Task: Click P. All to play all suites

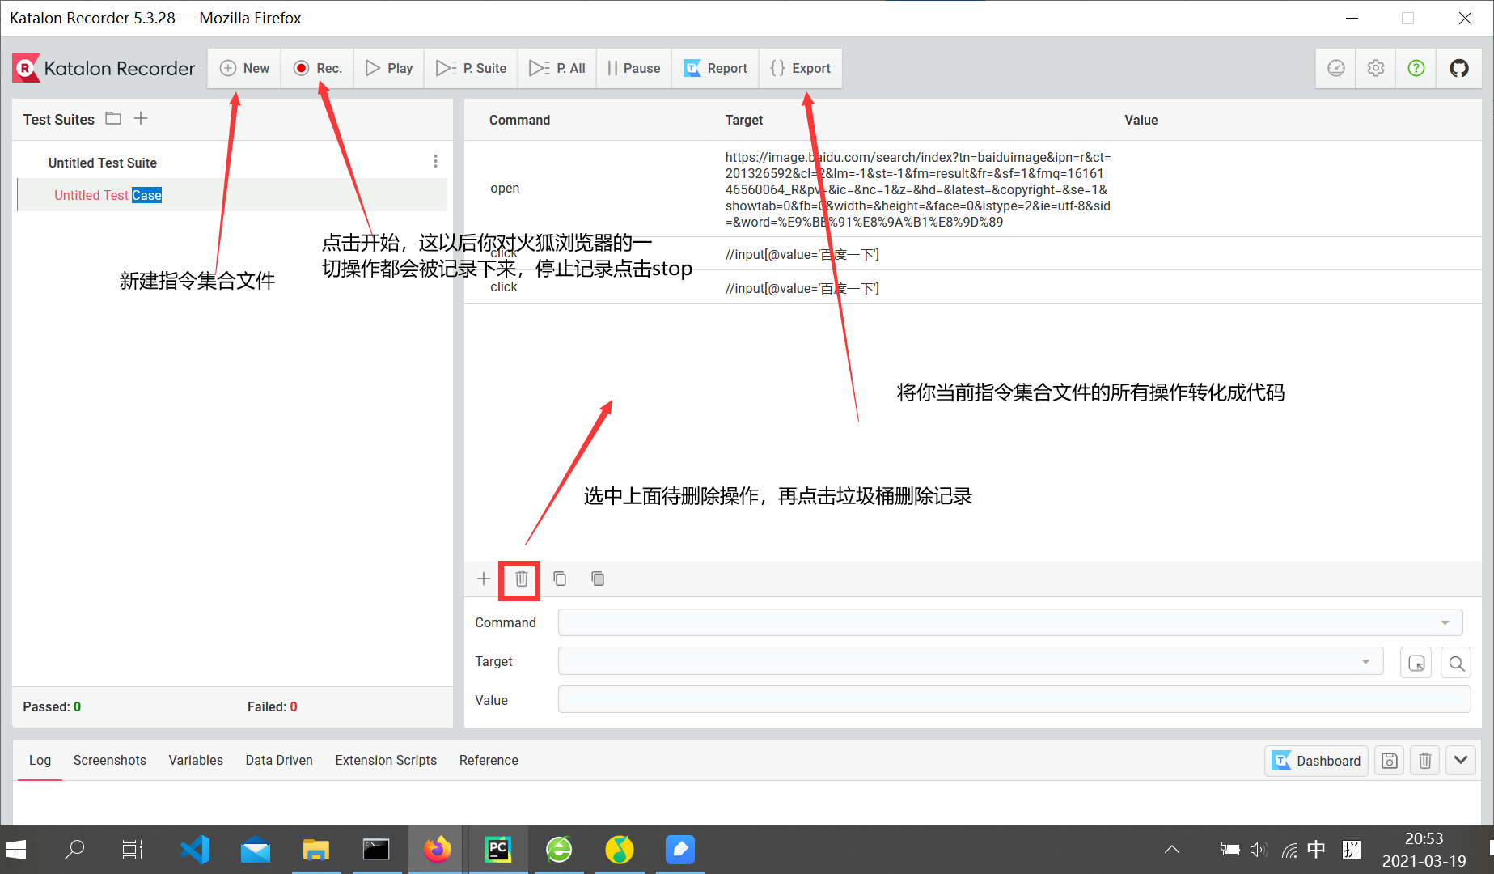Action: [557, 68]
